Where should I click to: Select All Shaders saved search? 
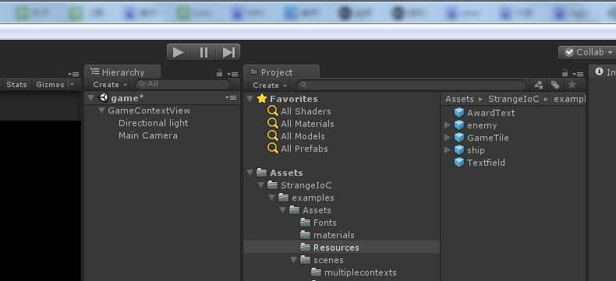[306, 111]
